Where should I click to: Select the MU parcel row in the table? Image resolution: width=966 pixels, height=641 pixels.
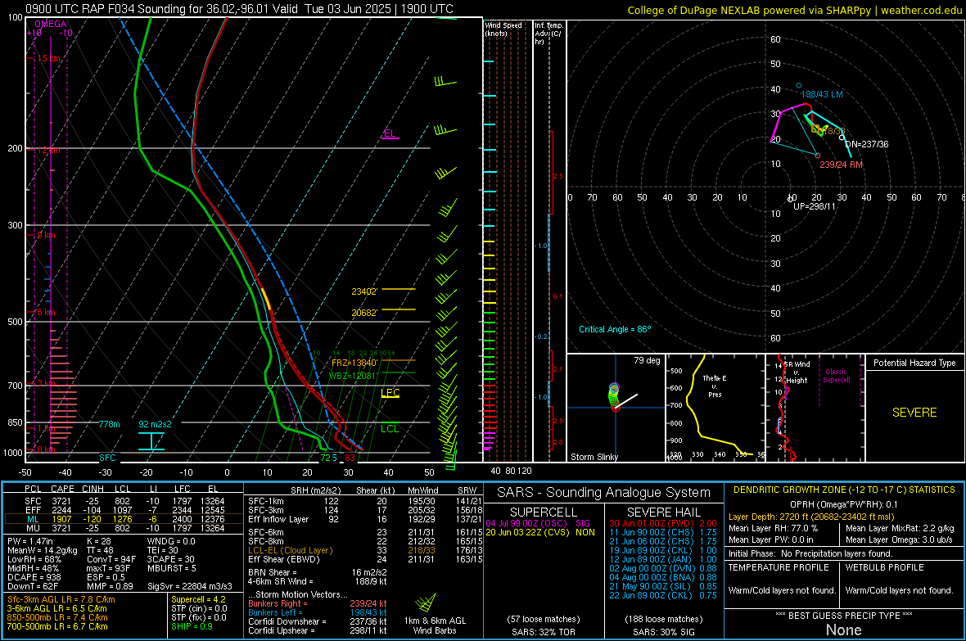point(123,528)
